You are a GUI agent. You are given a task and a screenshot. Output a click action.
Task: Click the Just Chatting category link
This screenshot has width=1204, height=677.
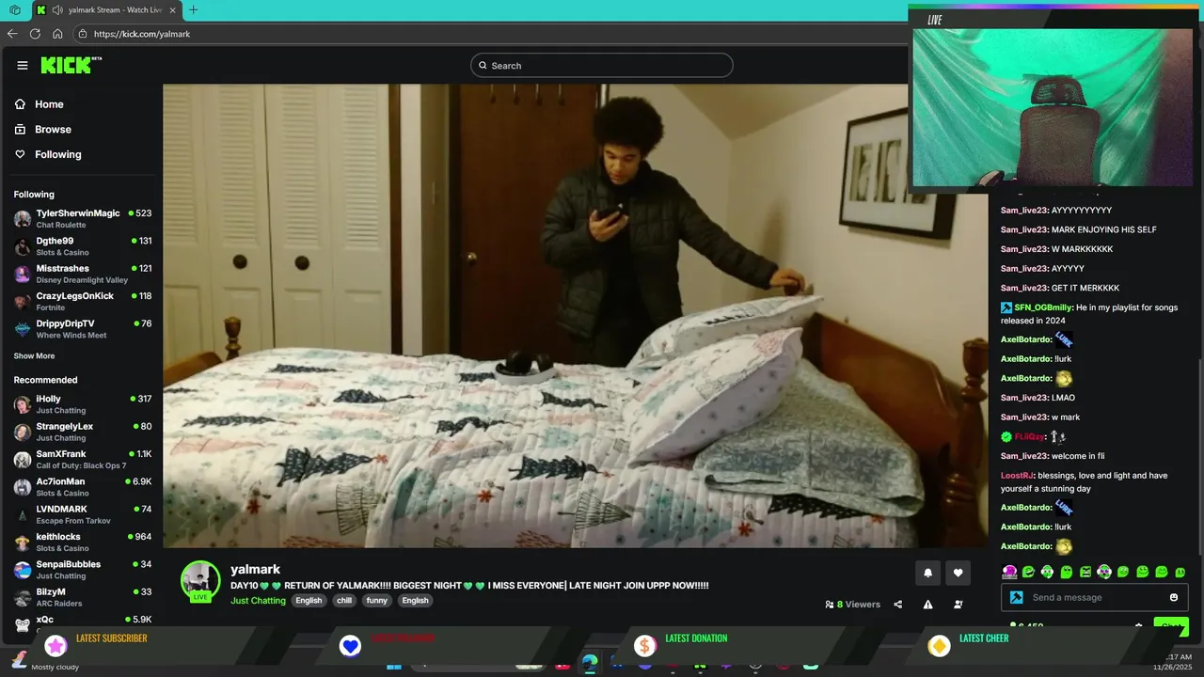258,601
